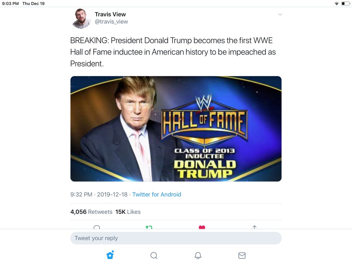The image size is (352, 264).
Task: Tap the 9:32 PM tweet timestamp
Action: (81, 194)
